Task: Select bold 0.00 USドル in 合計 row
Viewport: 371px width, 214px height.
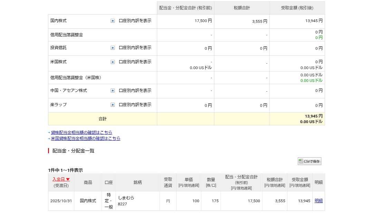Action: click(311, 122)
